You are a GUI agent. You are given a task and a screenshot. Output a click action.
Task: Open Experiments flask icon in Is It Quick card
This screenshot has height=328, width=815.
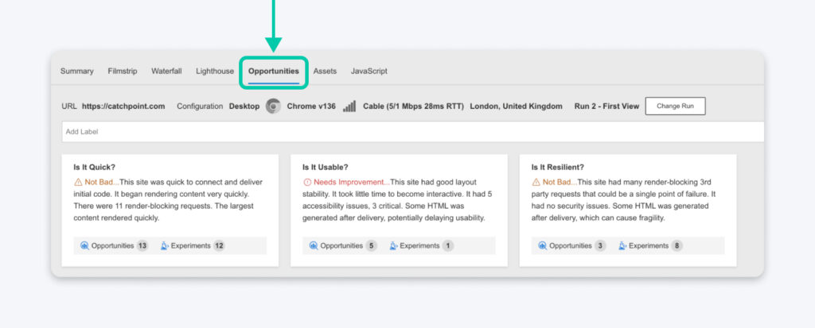click(x=165, y=246)
